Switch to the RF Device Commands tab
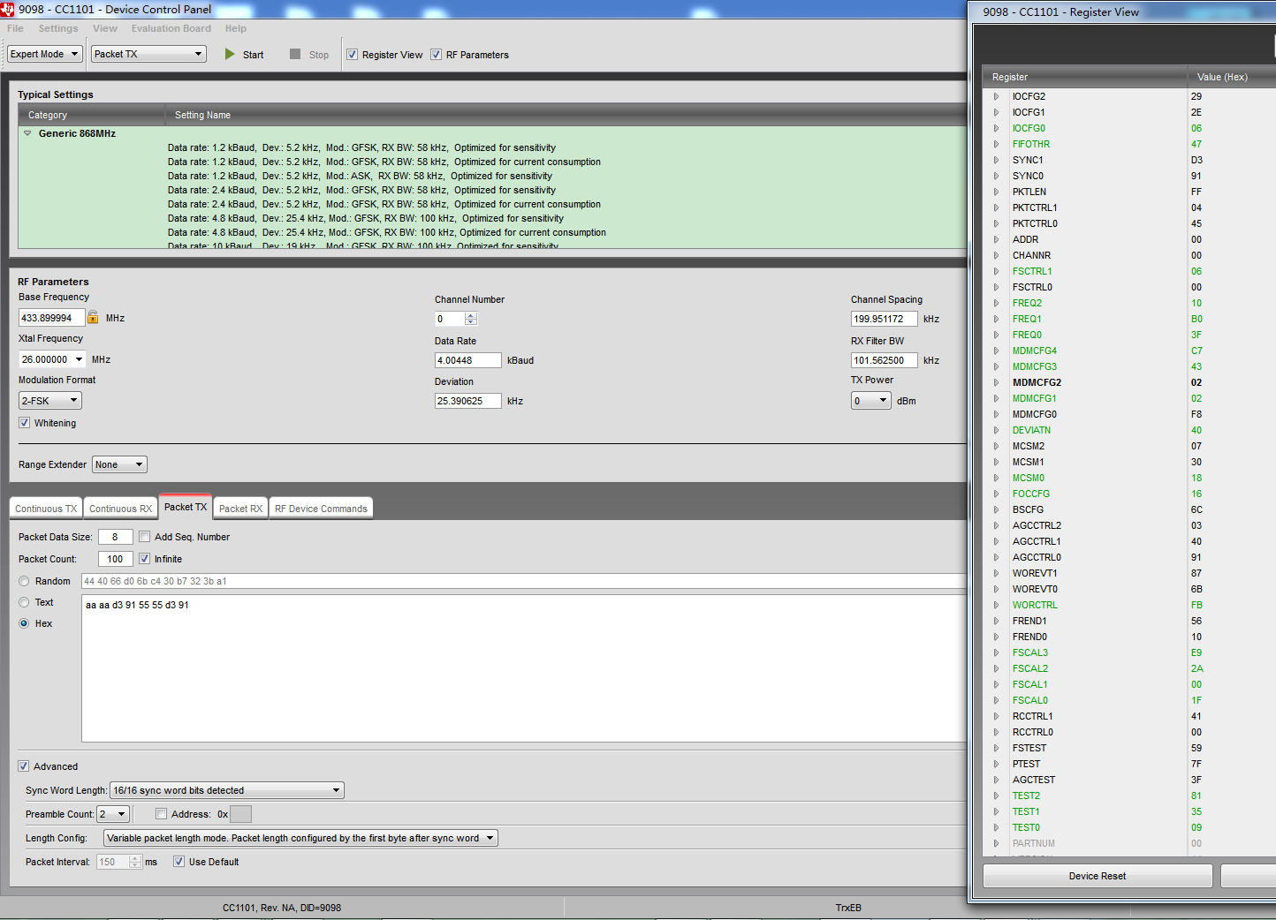The height and width of the screenshot is (920, 1276). point(321,509)
